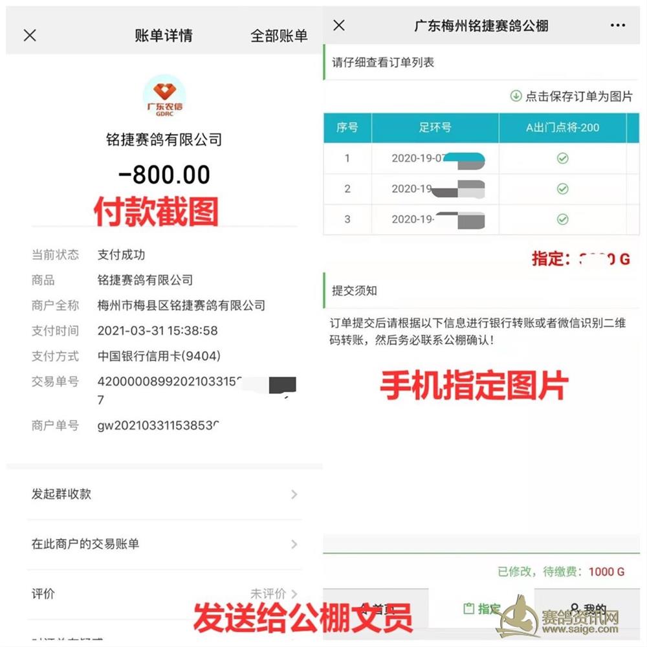Tap the 广东农信 GDRC merchant logo
The width and height of the screenshot is (647, 647).
(x=164, y=96)
